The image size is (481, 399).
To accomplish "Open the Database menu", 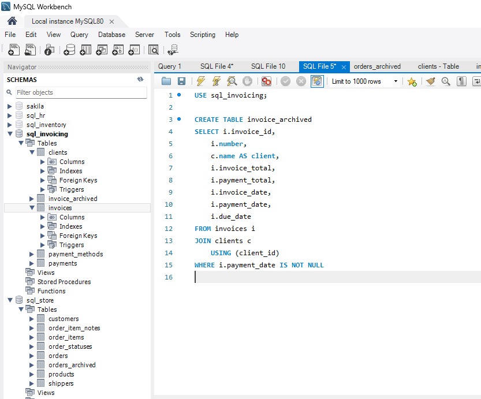I will point(111,35).
